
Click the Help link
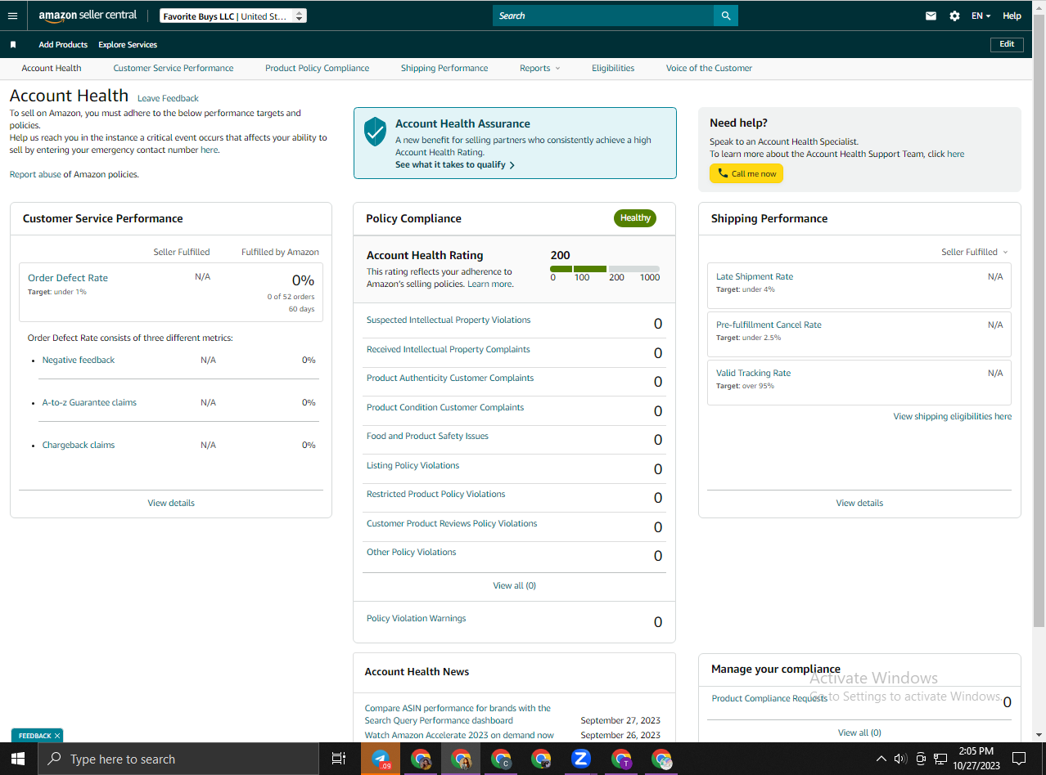point(1012,16)
